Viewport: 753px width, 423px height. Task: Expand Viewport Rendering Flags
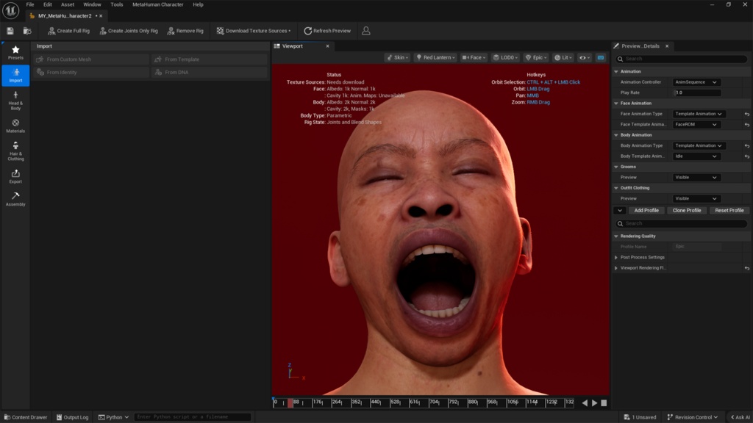pos(616,267)
